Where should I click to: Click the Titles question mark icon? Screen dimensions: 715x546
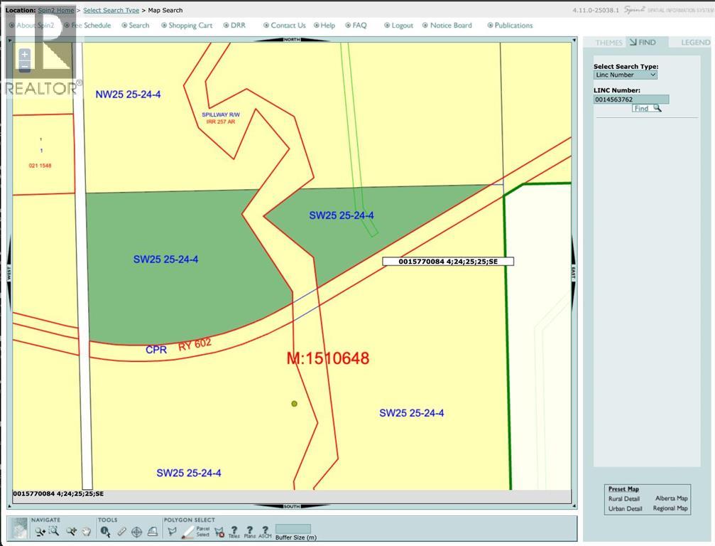(234, 531)
